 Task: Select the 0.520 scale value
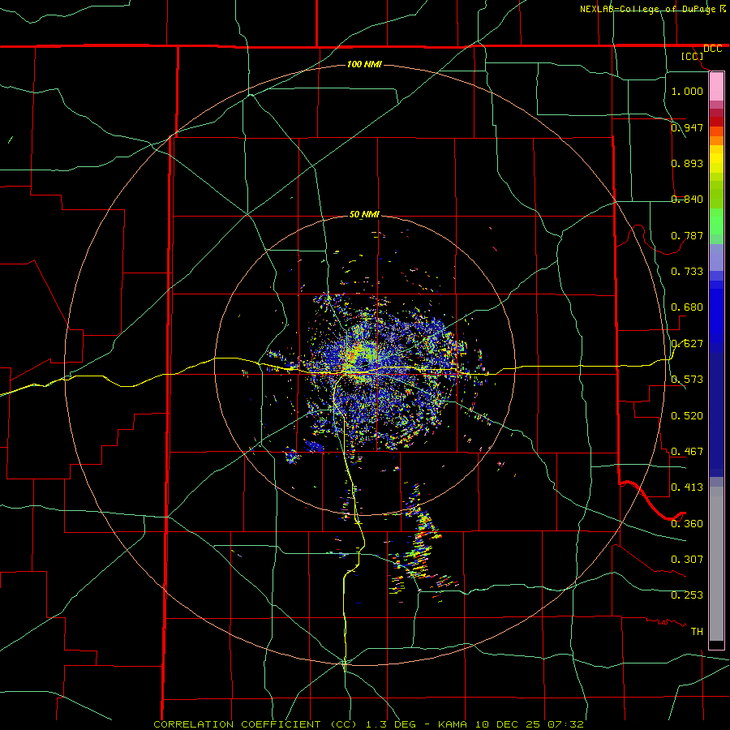687,415
